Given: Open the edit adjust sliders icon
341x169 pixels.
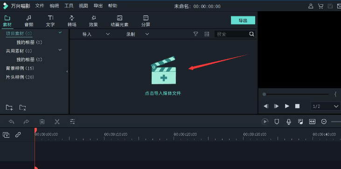Looking at the screenshot, I should [72, 121].
